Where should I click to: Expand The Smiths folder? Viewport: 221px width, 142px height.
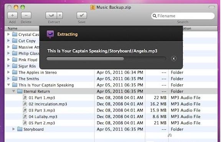coord(8,79)
